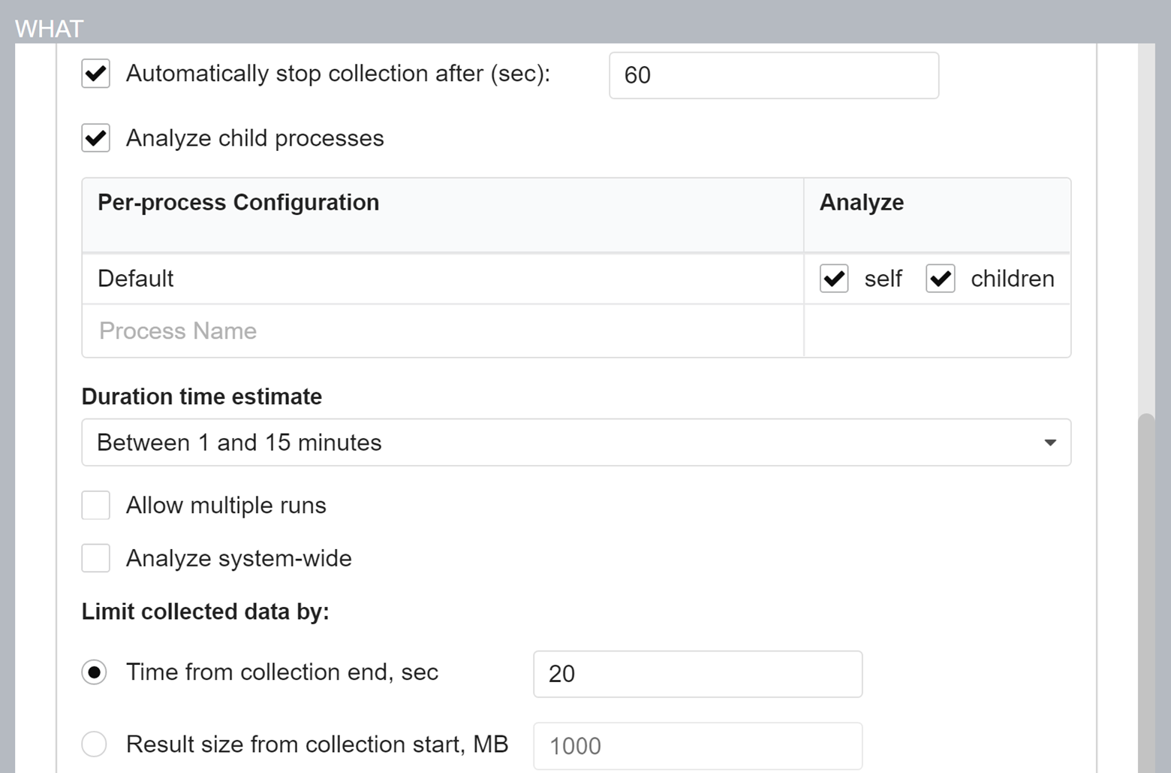Click the result size MB field
1171x773 pixels.
click(x=697, y=746)
